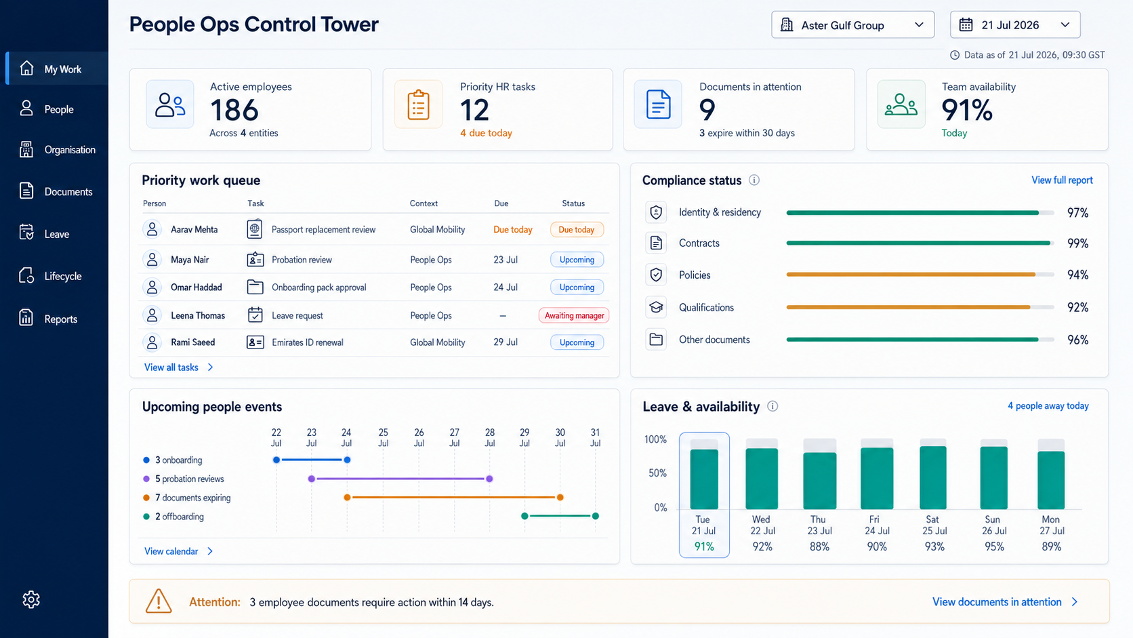This screenshot has width=1133, height=638.
Task: Click '3 expire within 30 days' text
Action: 747,133
